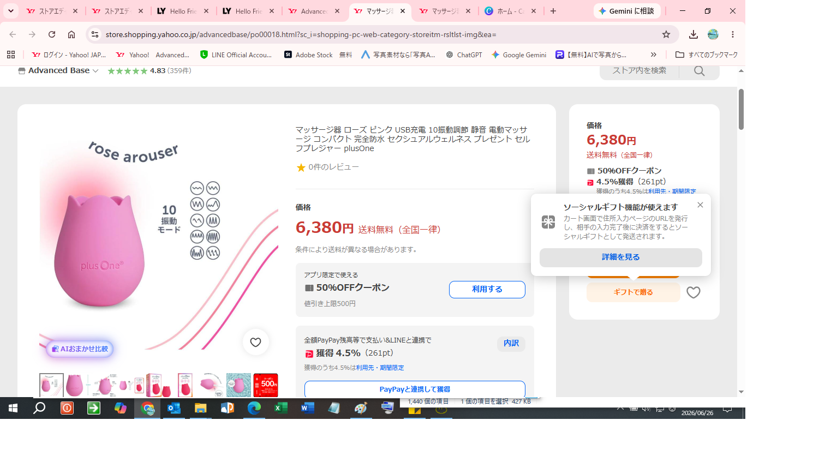
Task: Close the Advance browser tab
Action: (337, 11)
